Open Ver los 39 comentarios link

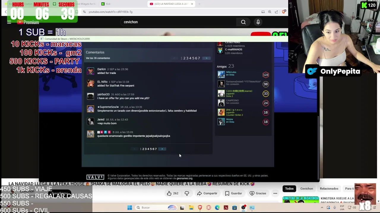point(98,58)
